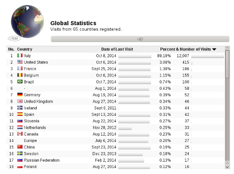Click scrollbar down arrow of table

(228, 167)
